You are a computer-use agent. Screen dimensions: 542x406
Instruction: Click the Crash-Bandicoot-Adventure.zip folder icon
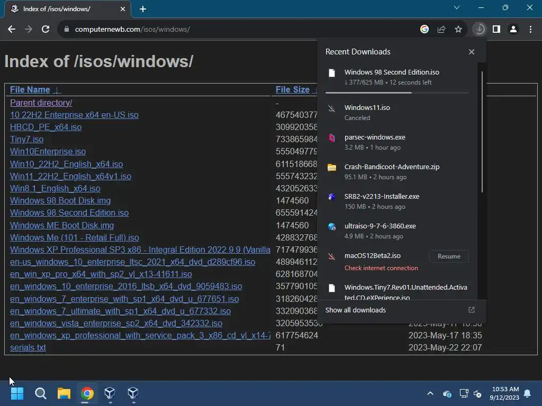[x=332, y=168]
